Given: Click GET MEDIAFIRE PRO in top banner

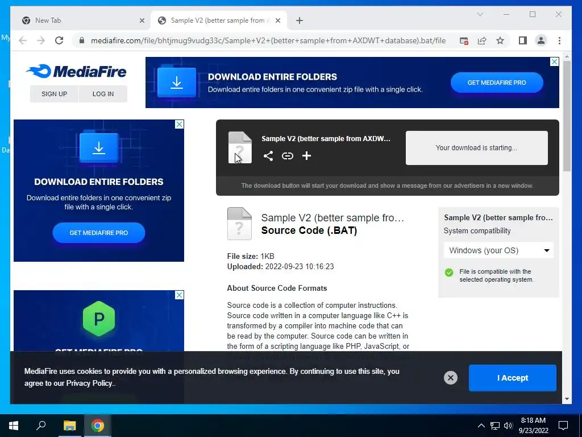Looking at the screenshot, I should pyautogui.click(x=497, y=83).
